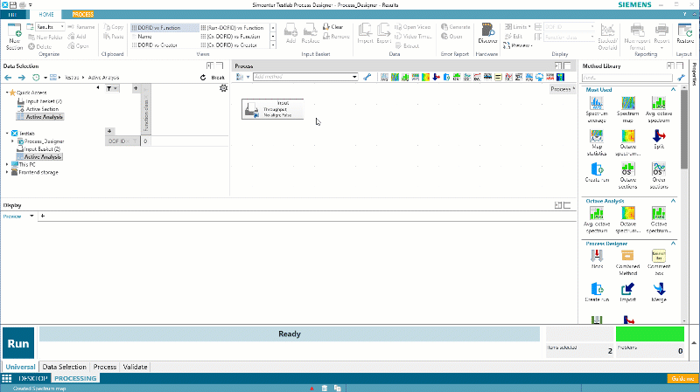Viewport: 700px width, 392px height.
Task: Expand the This PC tree node
Action: coord(7,164)
